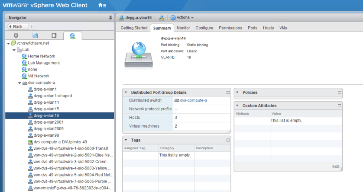Expand the Policies panel
This screenshot has width=363, height=192.
[238, 93]
